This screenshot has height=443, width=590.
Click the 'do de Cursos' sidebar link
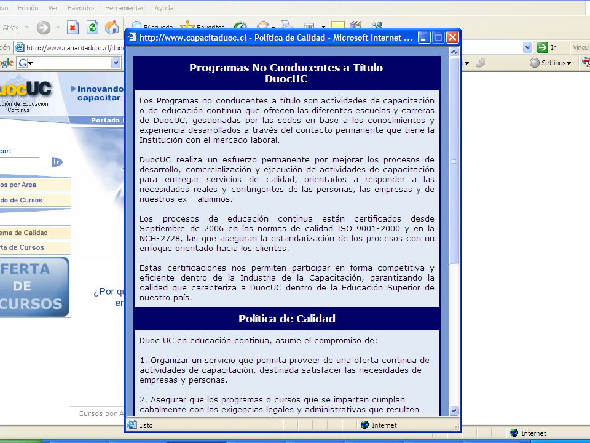pyautogui.click(x=35, y=200)
